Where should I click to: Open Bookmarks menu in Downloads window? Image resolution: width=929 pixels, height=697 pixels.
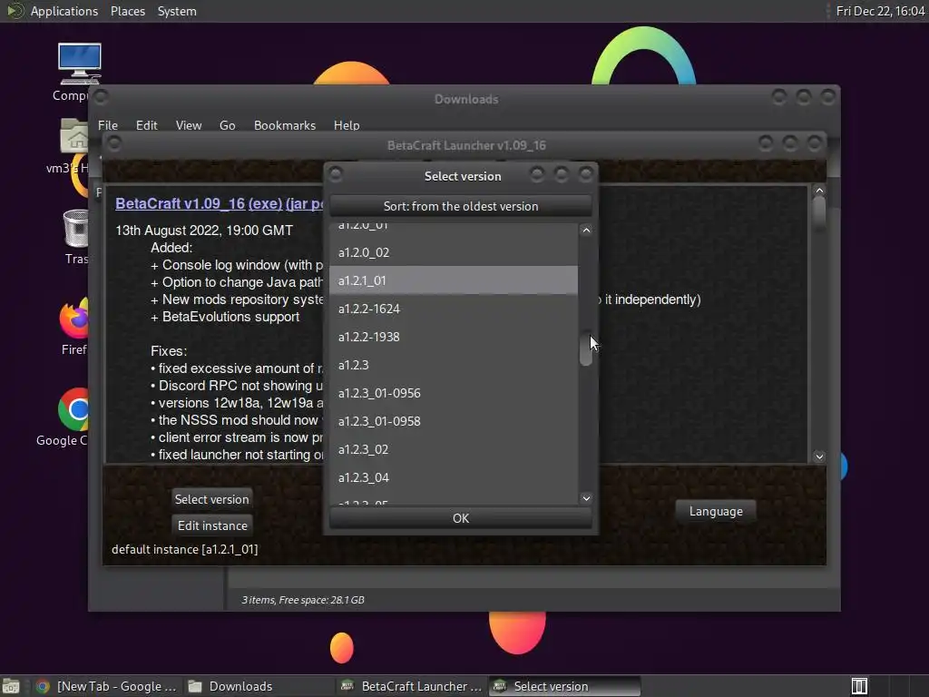(x=284, y=125)
